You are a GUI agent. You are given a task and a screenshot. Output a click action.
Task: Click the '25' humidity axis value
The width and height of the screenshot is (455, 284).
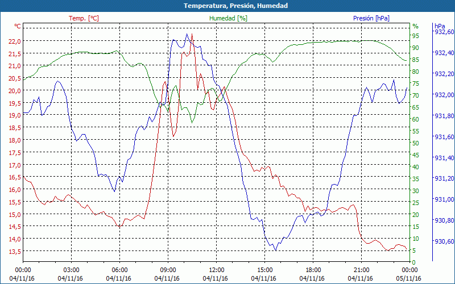[416, 203]
